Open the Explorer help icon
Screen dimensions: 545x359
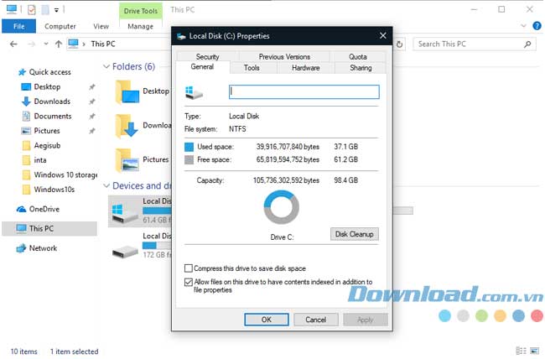[537, 26]
